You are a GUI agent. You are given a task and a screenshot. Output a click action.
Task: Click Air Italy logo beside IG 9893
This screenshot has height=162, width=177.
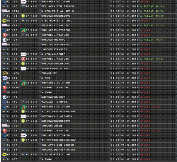point(23,54)
